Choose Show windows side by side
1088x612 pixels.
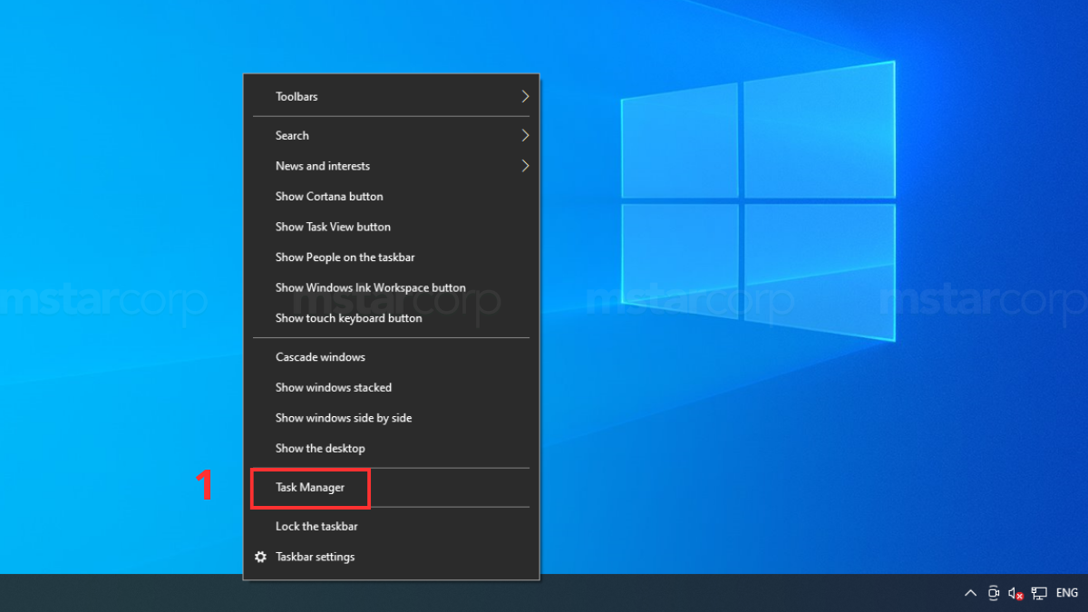pos(391,418)
